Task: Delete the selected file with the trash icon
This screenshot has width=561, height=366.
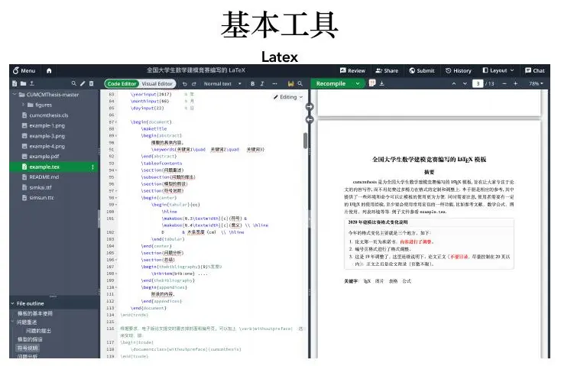Action: (91, 83)
